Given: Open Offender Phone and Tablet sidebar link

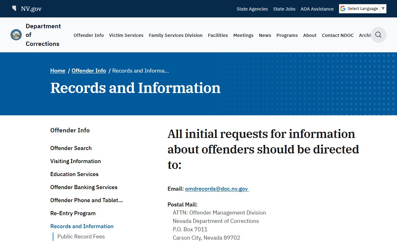Looking at the screenshot, I should tap(87, 200).
